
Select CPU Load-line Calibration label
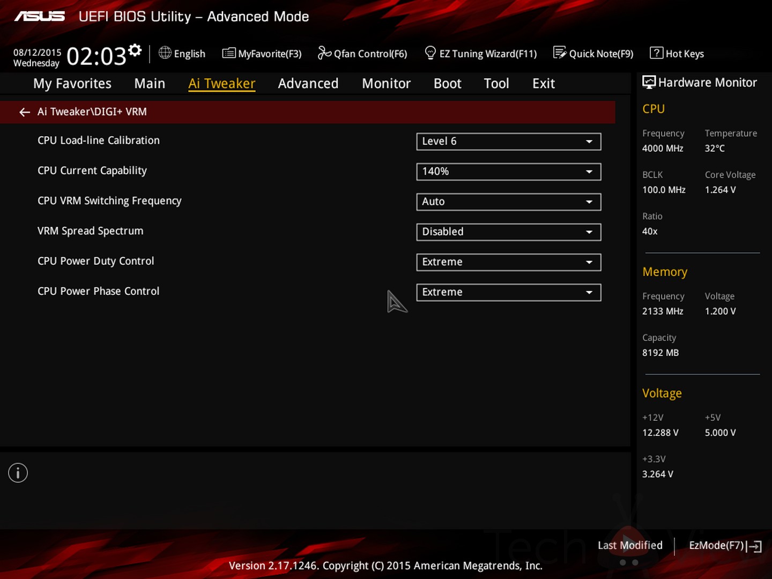[99, 140]
